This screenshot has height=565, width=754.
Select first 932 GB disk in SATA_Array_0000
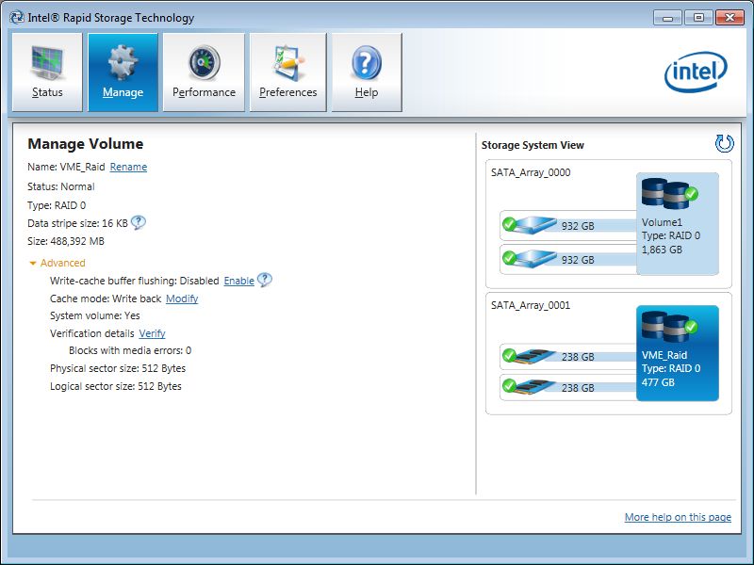(x=568, y=225)
